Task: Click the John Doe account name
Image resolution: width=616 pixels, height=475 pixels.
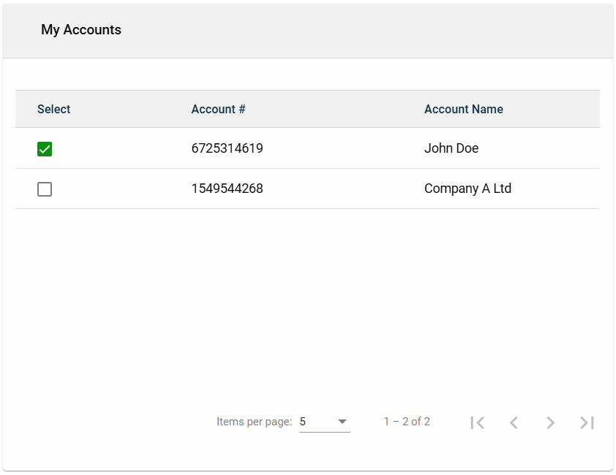Action: click(451, 148)
